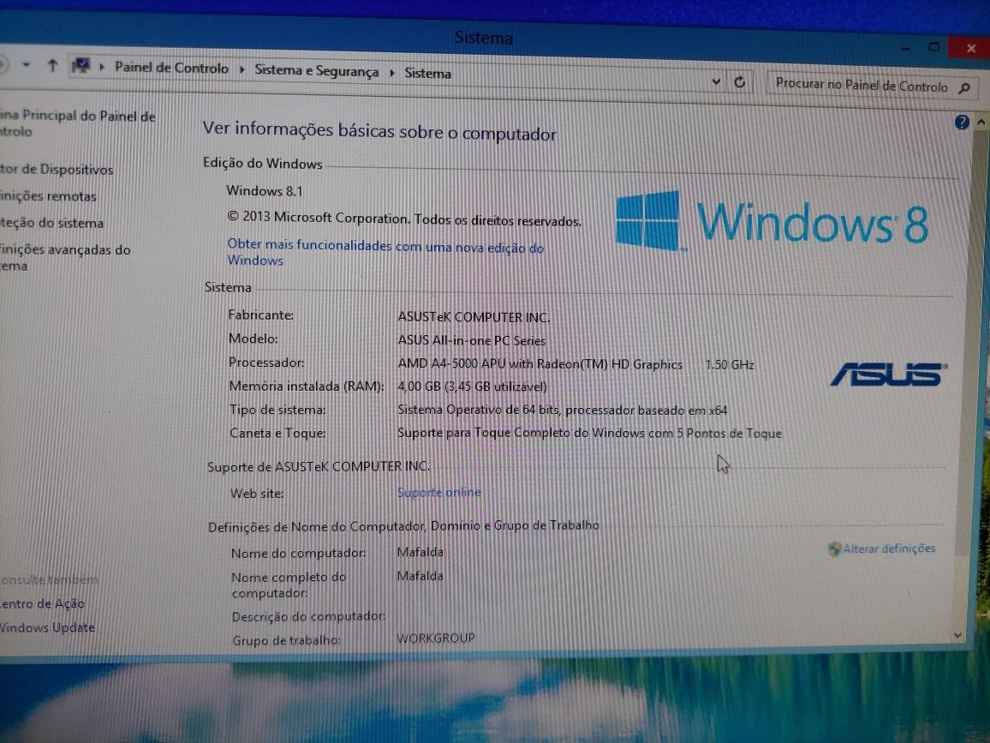Select Suporte para Toque Completo text
The image size is (990, 743).
tap(589, 433)
